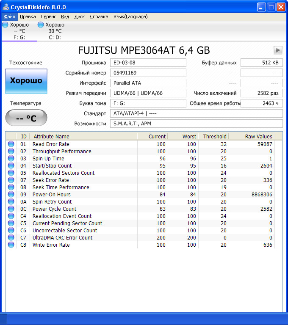Click raw value 59087
This screenshot has height=325, width=288.
click(x=265, y=144)
